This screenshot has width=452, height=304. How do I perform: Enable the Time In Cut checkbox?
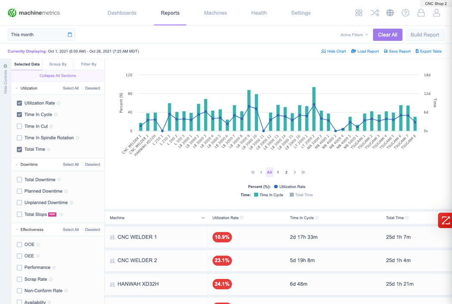[19, 126]
